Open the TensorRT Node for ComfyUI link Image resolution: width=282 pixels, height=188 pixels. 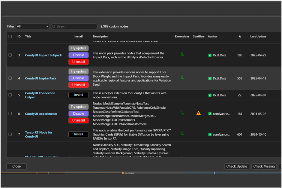39,134
